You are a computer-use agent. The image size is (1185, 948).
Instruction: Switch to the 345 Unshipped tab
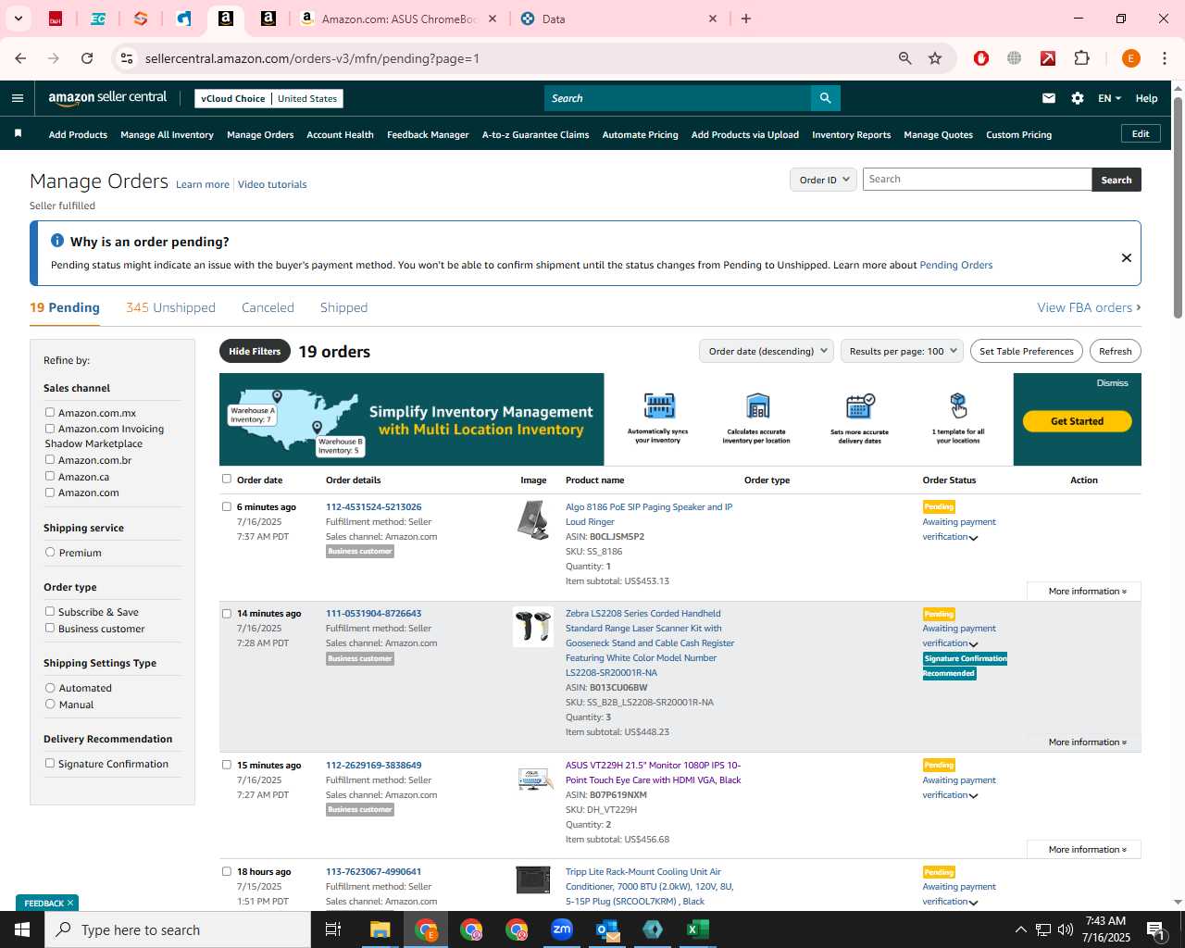coord(170,307)
